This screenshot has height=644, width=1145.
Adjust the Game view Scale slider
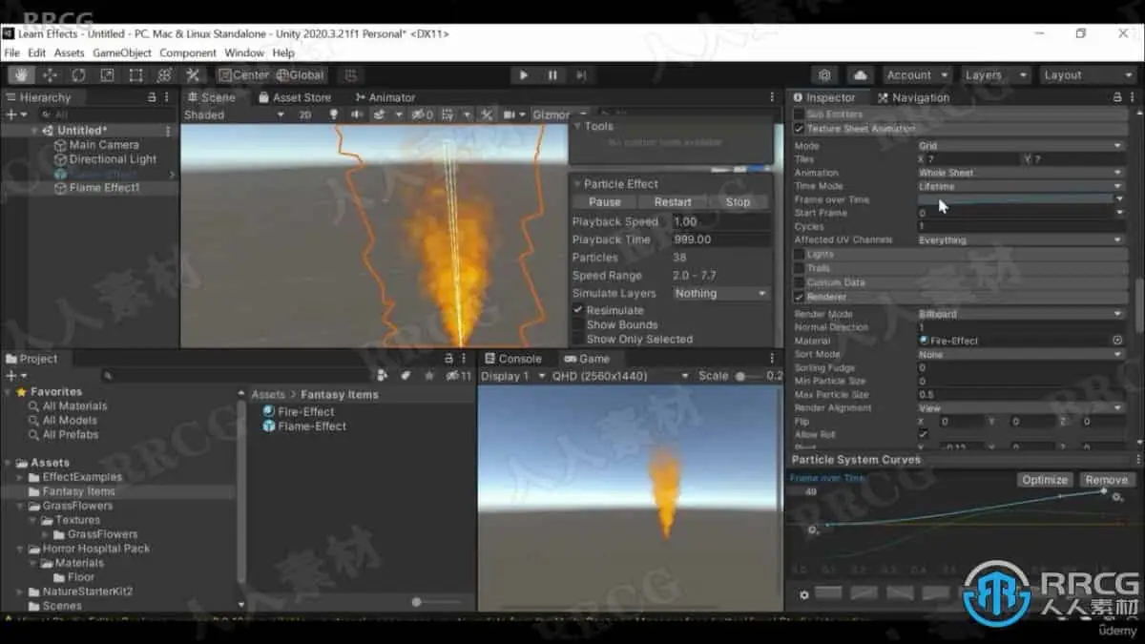[x=740, y=376]
